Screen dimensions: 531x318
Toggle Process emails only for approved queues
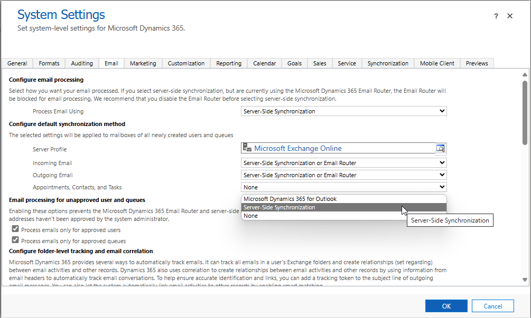pyautogui.click(x=15, y=240)
